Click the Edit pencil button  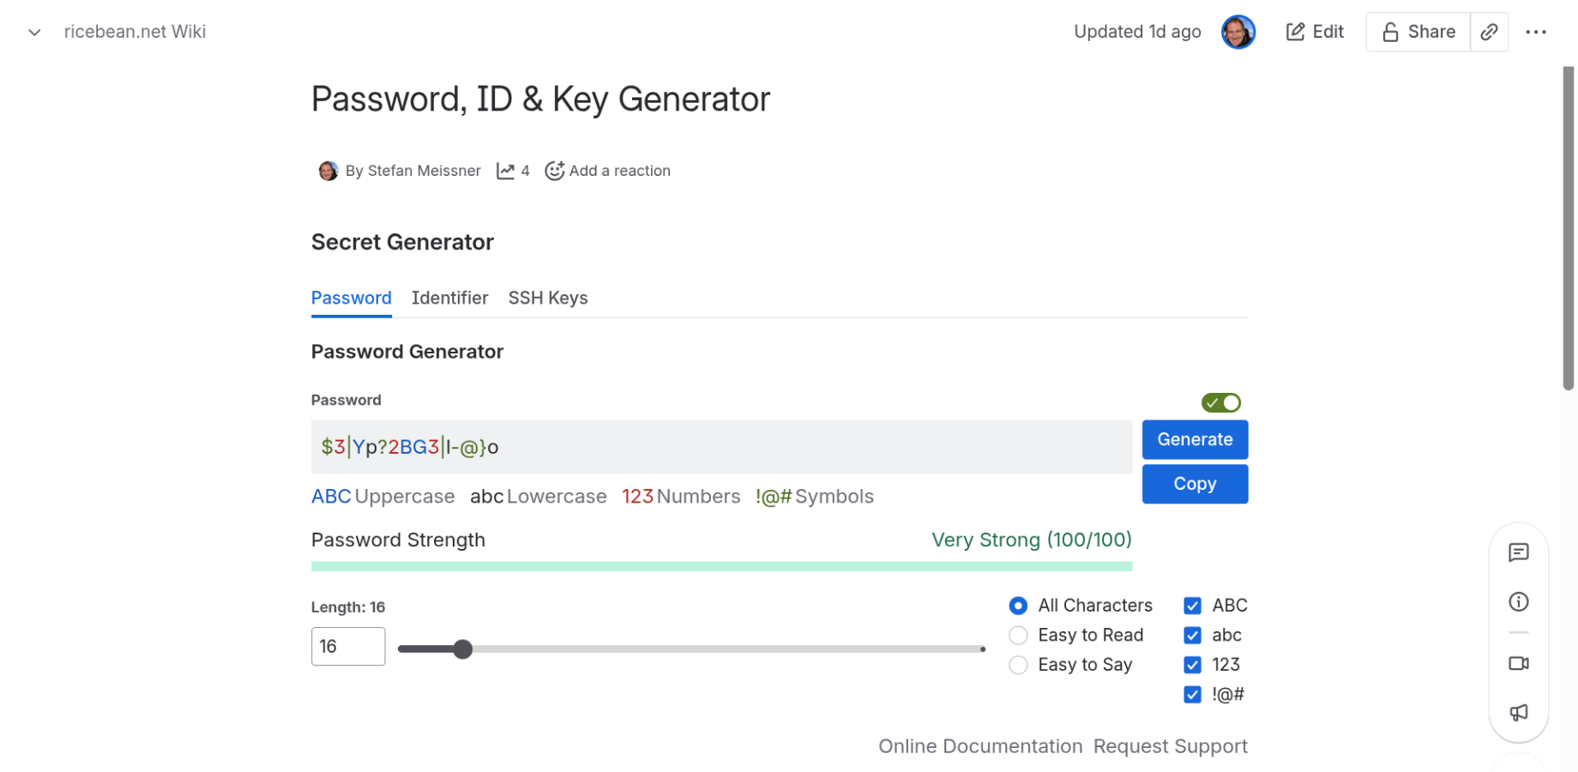1315,32
